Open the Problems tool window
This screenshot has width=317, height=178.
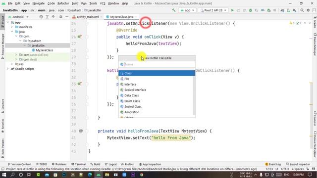coord(59,164)
